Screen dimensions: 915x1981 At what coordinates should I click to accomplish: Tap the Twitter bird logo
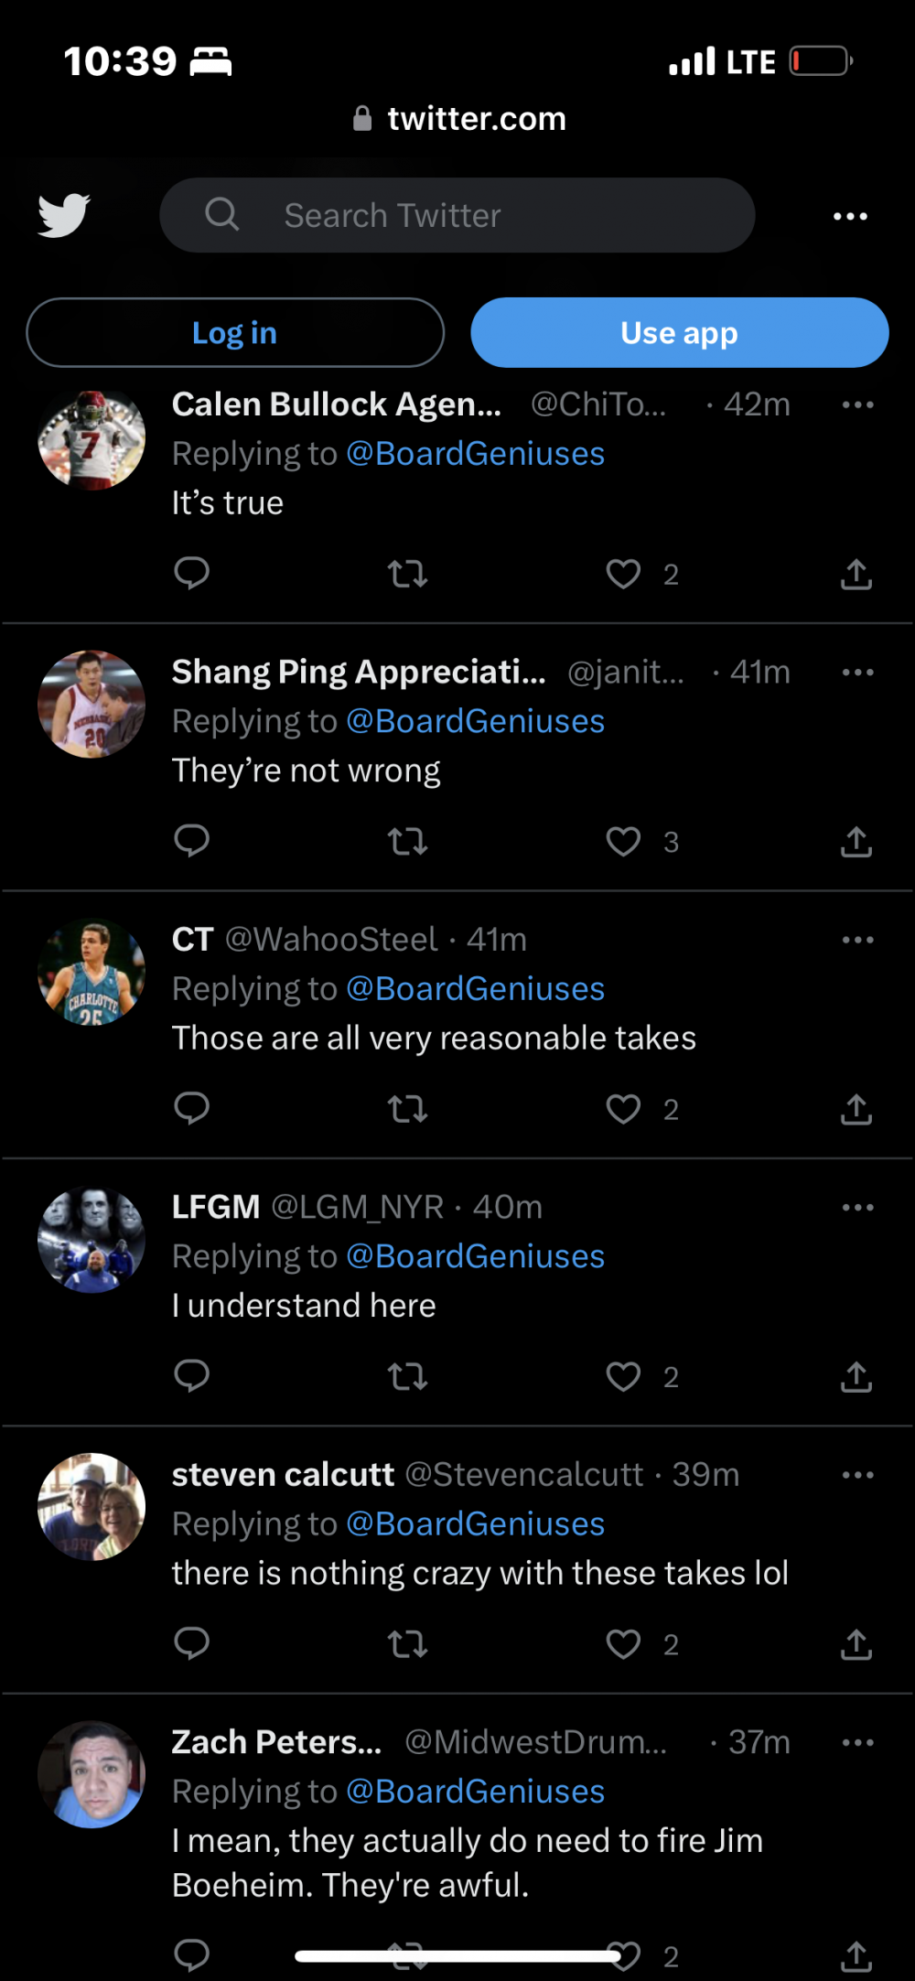63,215
